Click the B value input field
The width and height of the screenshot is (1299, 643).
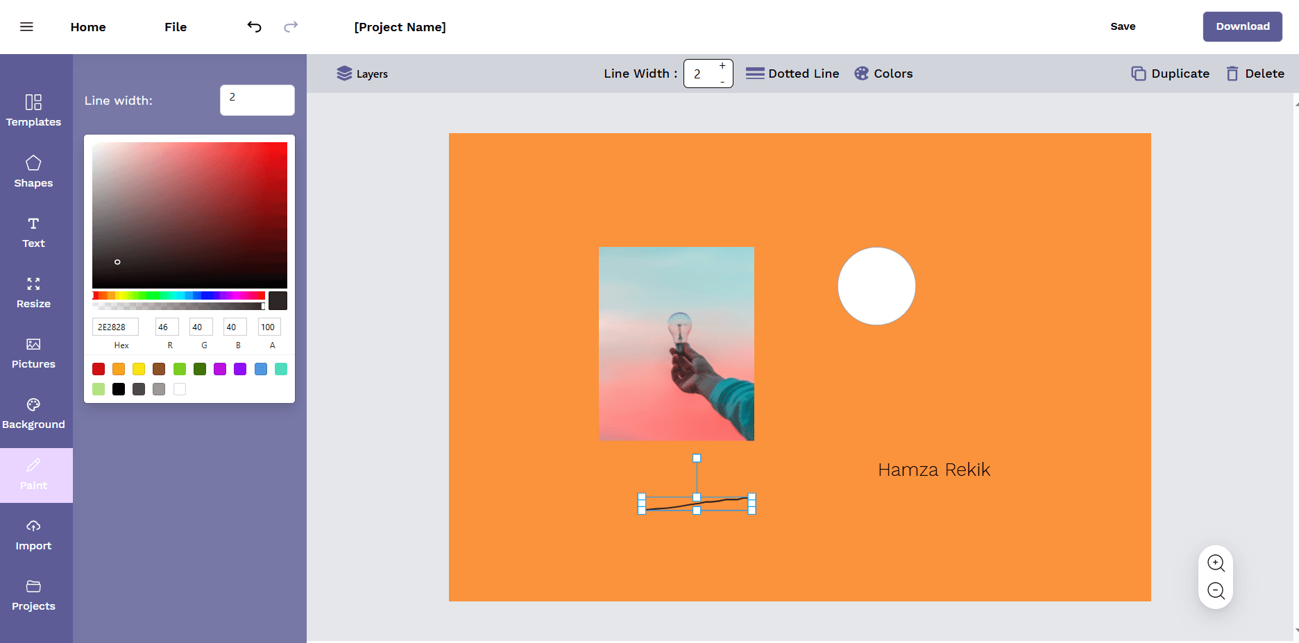click(235, 327)
